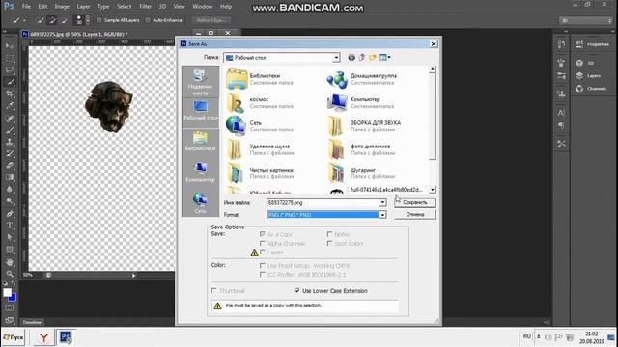Open the Character panel icon
The image size is (618, 347).
click(561, 114)
